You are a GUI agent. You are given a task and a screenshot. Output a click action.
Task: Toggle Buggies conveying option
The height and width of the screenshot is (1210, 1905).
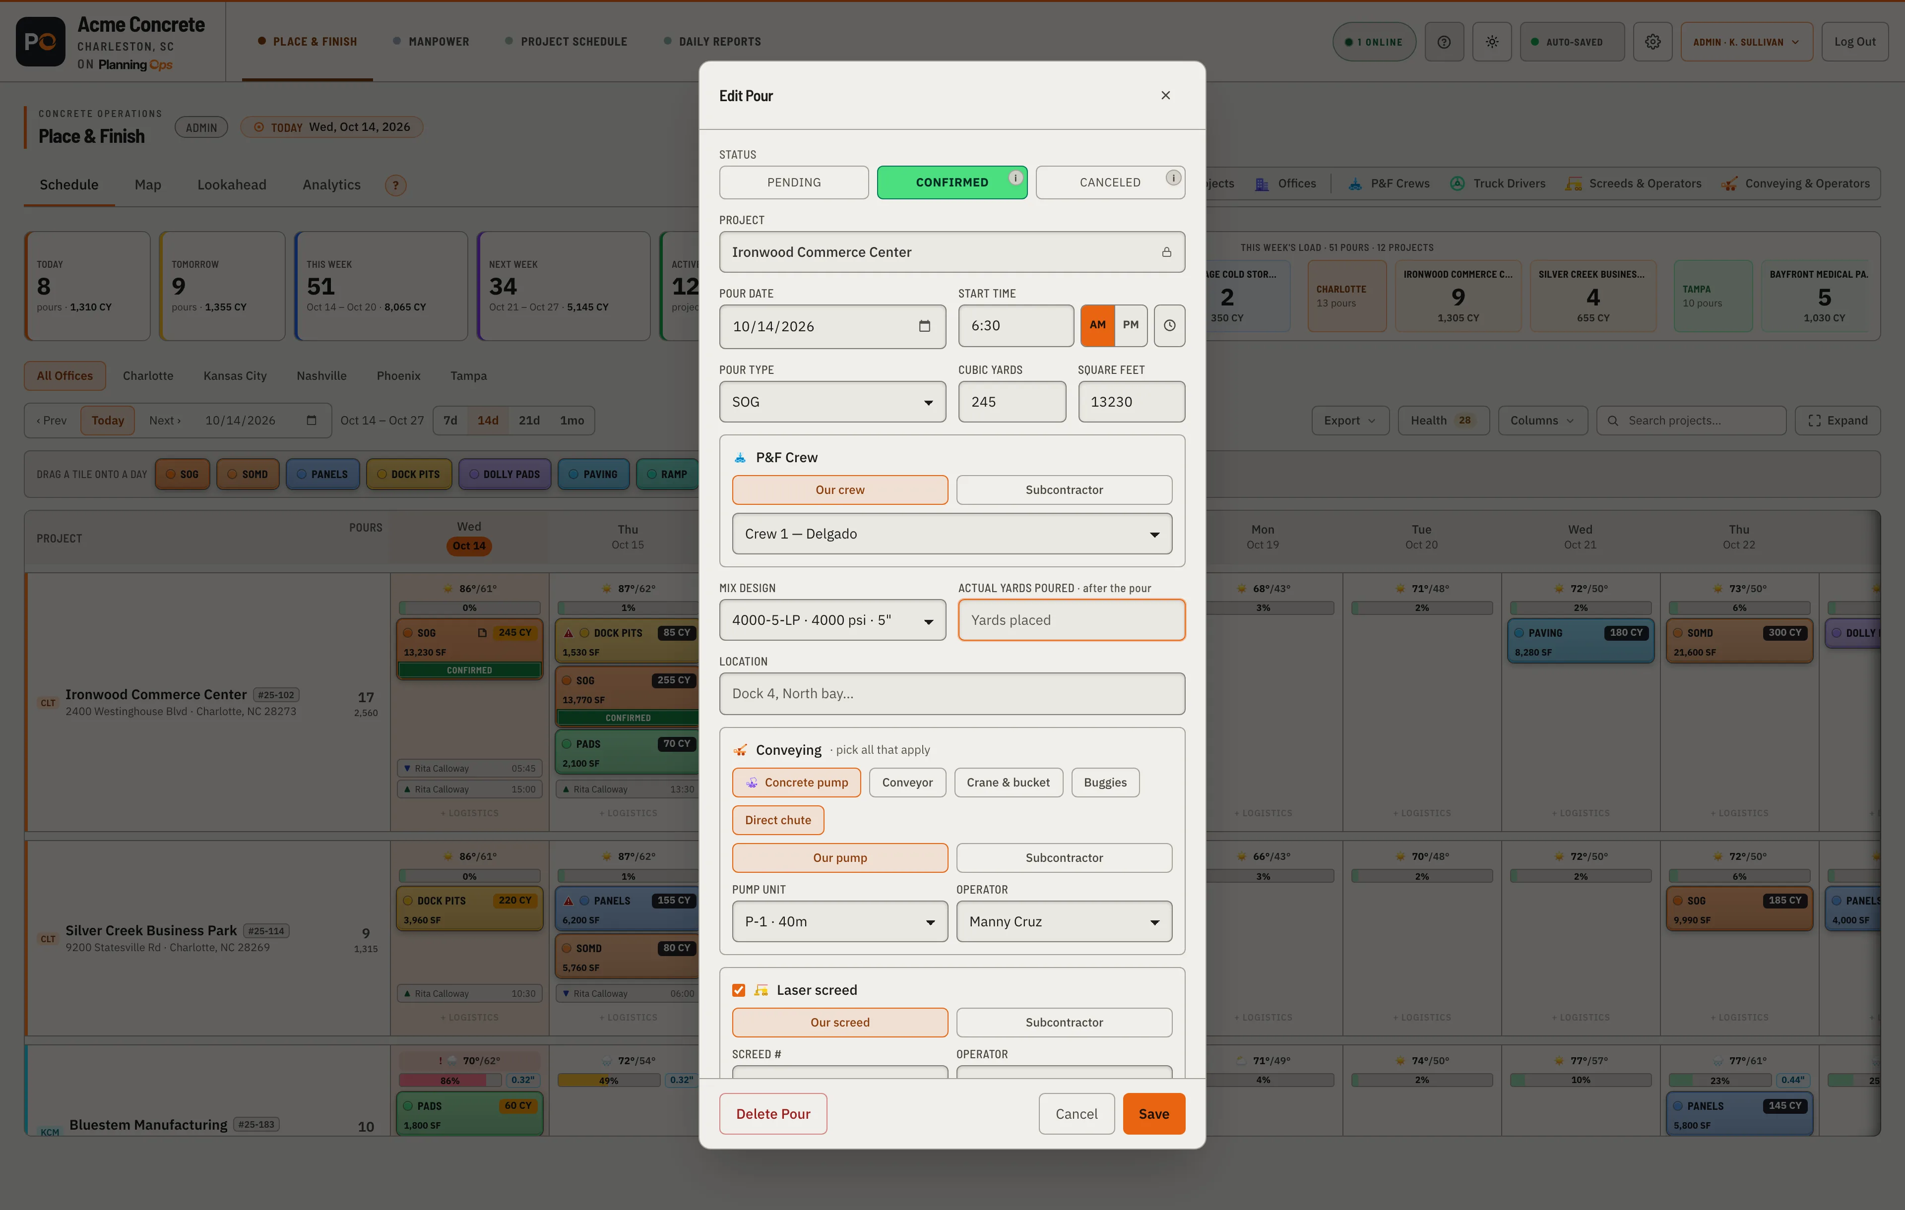(x=1104, y=782)
